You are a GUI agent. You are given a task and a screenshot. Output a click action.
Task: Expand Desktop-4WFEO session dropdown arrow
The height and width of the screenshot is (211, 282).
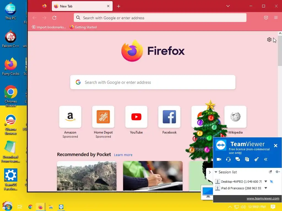pos(266,181)
